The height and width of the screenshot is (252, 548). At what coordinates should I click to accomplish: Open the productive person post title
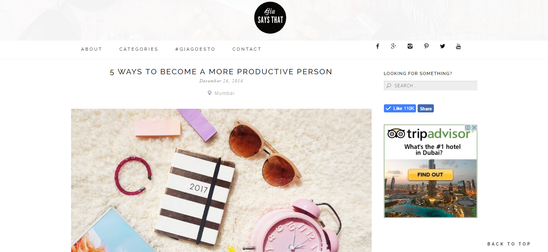(x=221, y=72)
